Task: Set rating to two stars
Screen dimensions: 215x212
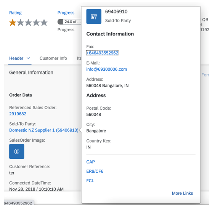Action: [21, 23]
